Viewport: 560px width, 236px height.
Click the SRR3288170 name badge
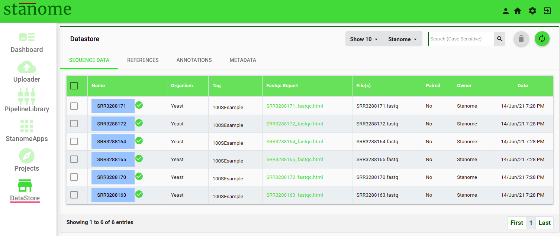[x=113, y=177]
